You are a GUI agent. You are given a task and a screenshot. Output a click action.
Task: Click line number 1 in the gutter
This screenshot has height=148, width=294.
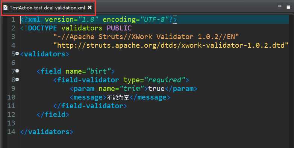(13, 20)
